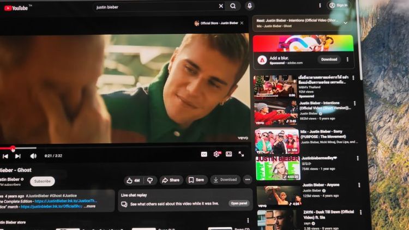Download the Adobe sponsored app

pyautogui.click(x=329, y=59)
